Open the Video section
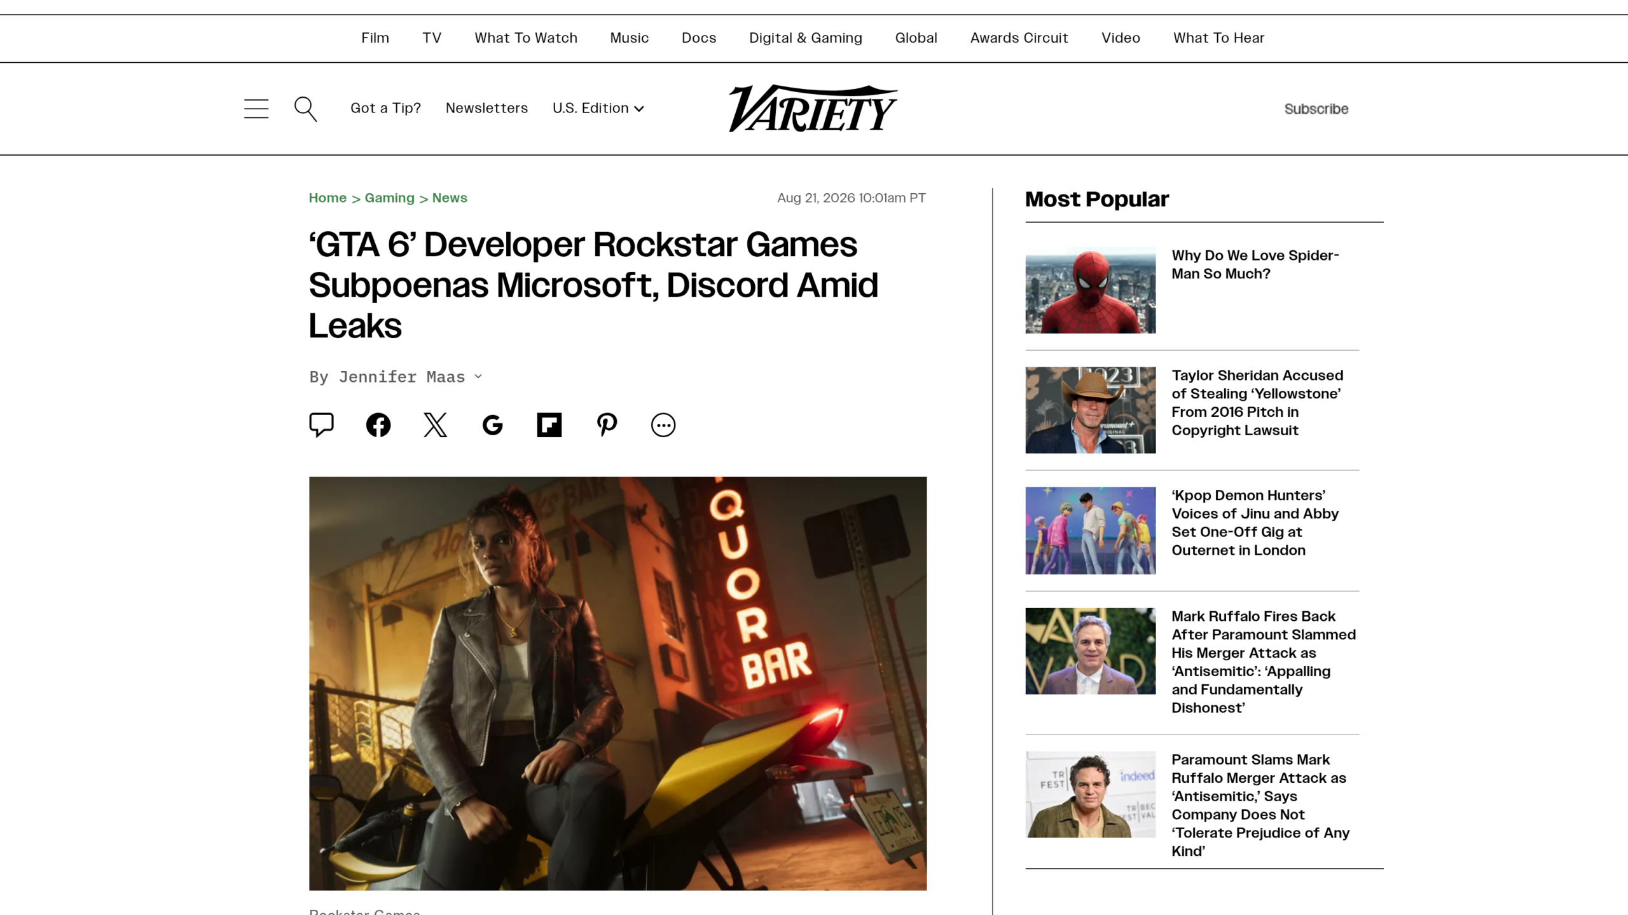This screenshot has height=915, width=1628. (x=1121, y=37)
